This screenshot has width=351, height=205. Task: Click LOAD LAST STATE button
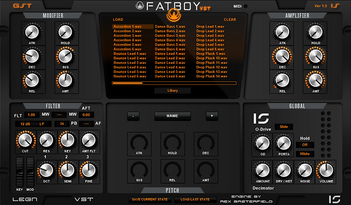coord(195,200)
